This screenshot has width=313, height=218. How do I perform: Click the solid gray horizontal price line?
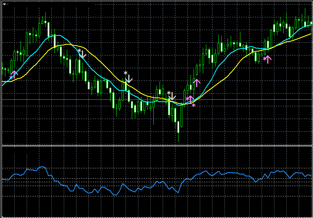click(x=157, y=99)
